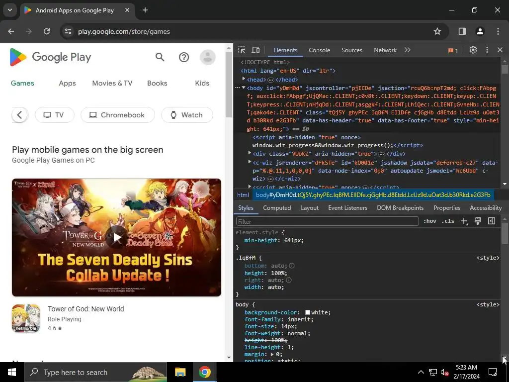Open DevTools customize three-dot menu
Viewport: 509px width, 382px height.
tap(487, 50)
